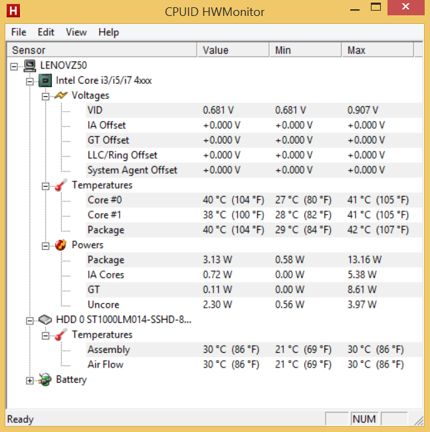Select the IA Offset row
Image resolution: width=430 pixels, height=432 pixels.
tap(254, 126)
